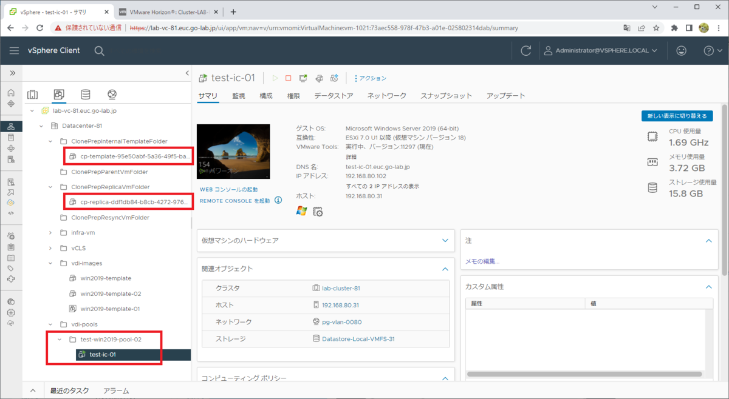
Task: Open the 監視 tab
Action: click(238, 96)
